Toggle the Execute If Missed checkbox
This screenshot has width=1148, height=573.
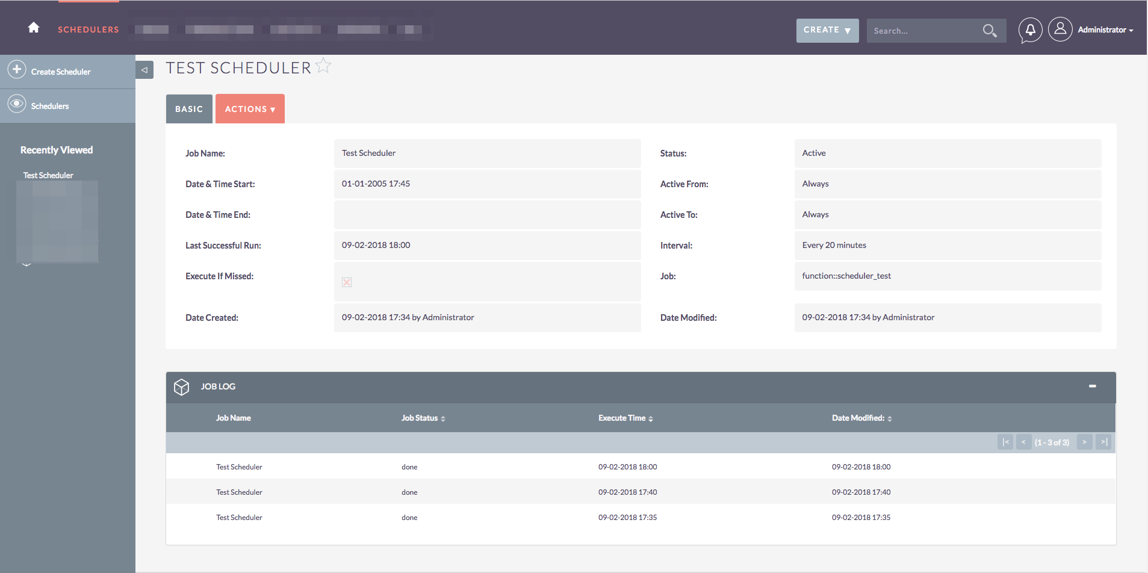(347, 282)
